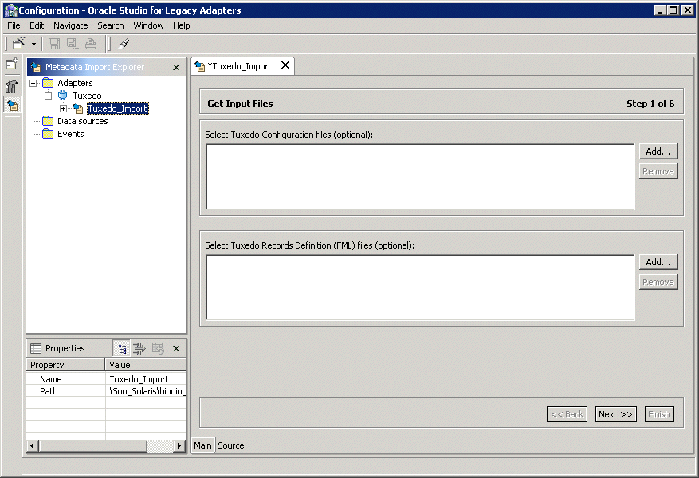Select the Design perspective sidebar icon
699x478 pixels.
pos(12,86)
